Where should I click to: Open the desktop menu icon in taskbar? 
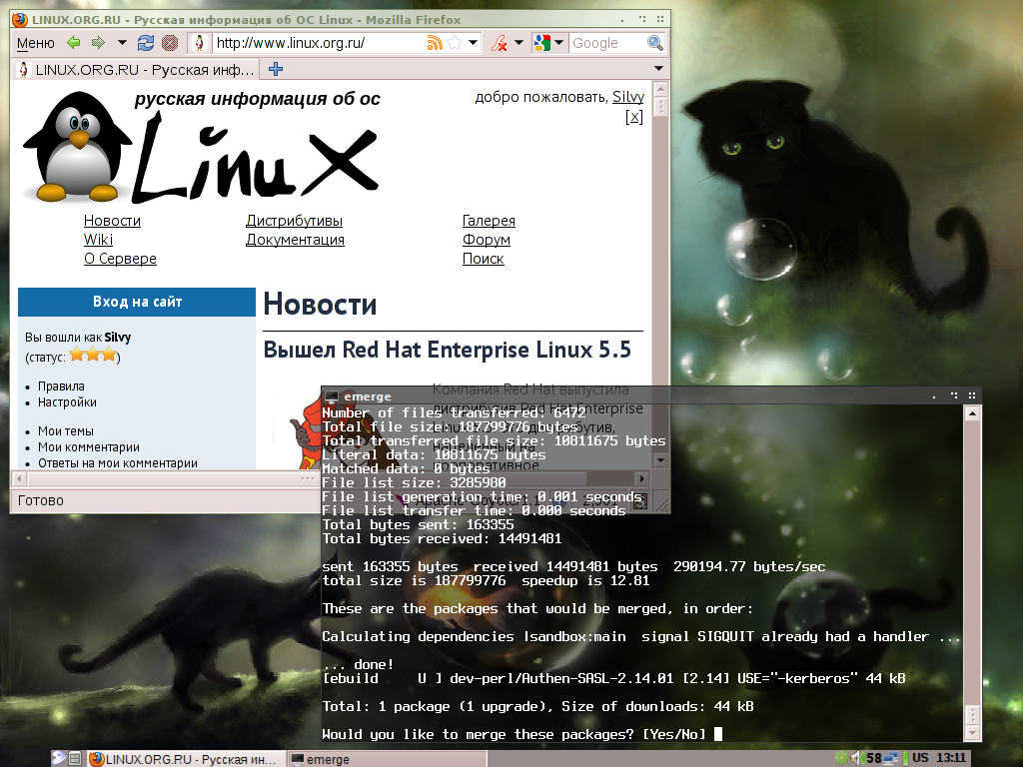tap(59, 758)
